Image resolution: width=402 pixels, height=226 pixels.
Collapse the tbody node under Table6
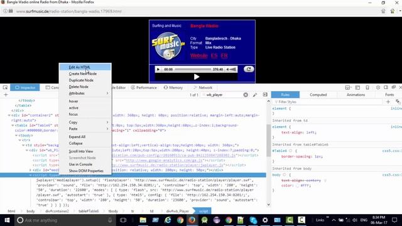pos(16,136)
